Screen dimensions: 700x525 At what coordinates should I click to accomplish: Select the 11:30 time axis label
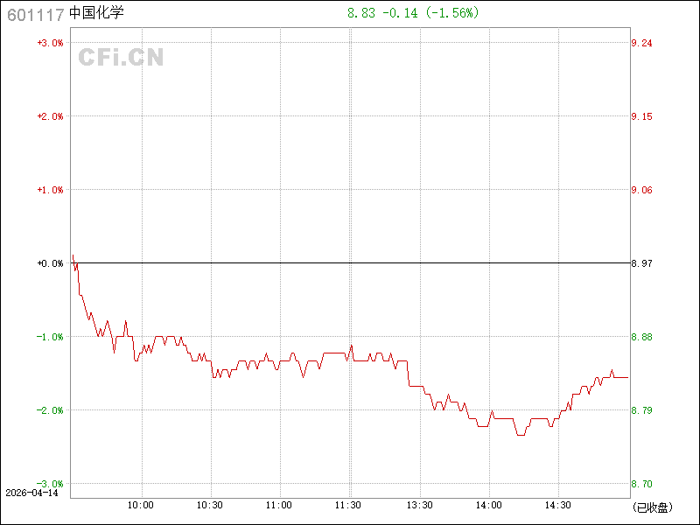click(x=348, y=506)
